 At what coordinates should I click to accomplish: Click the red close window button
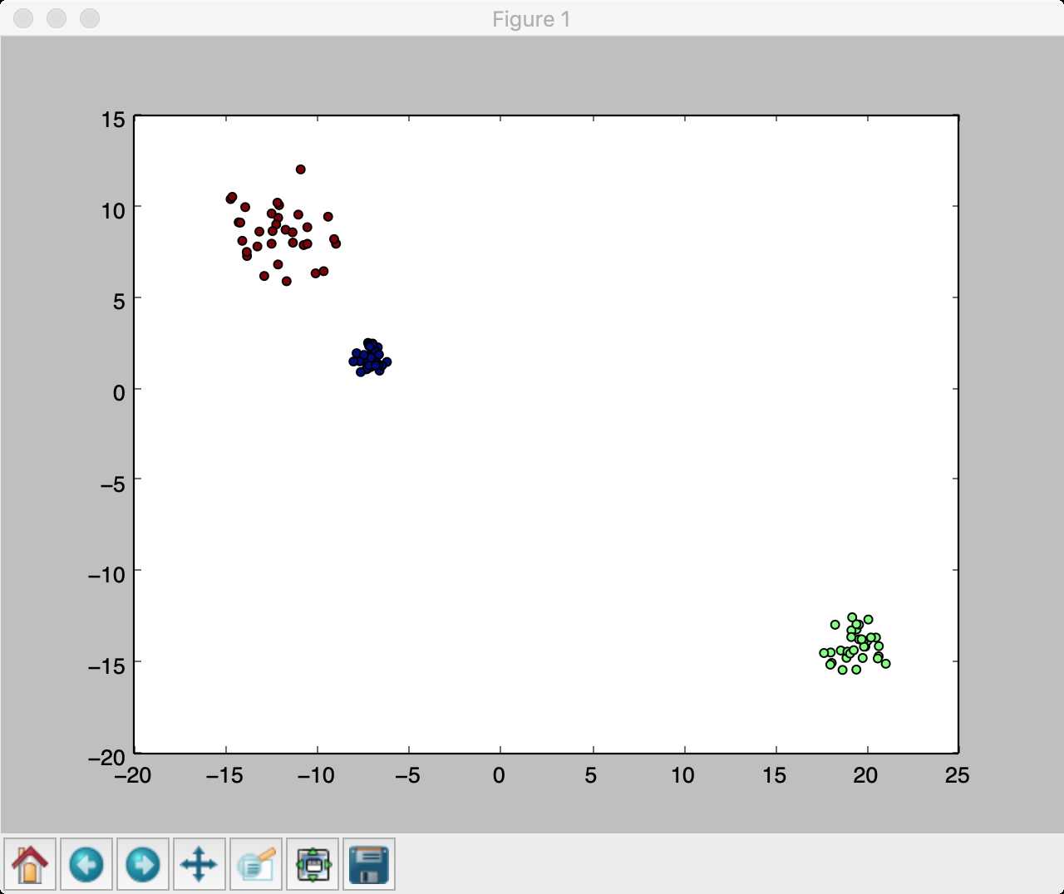(x=24, y=18)
